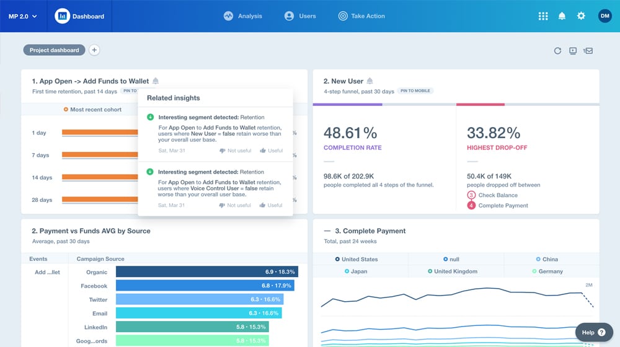Mark Voice Control User insight Not useful
This screenshot has height=347, width=620.
[x=235, y=205]
